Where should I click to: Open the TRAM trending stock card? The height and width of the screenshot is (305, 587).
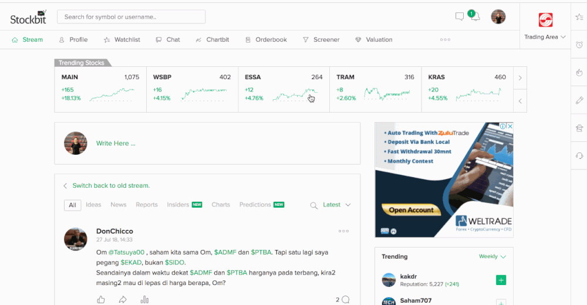point(376,89)
